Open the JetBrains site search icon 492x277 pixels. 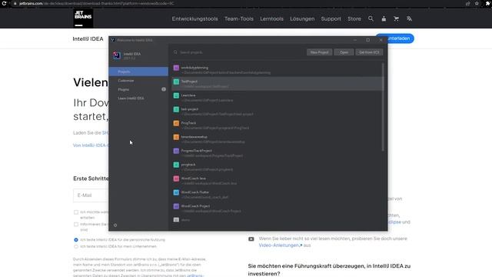[x=371, y=18]
